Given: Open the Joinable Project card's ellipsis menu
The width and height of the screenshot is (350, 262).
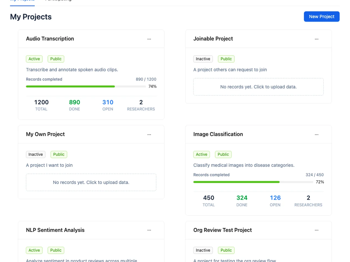Looking at the screenshot, I should (x=317, y=39).
